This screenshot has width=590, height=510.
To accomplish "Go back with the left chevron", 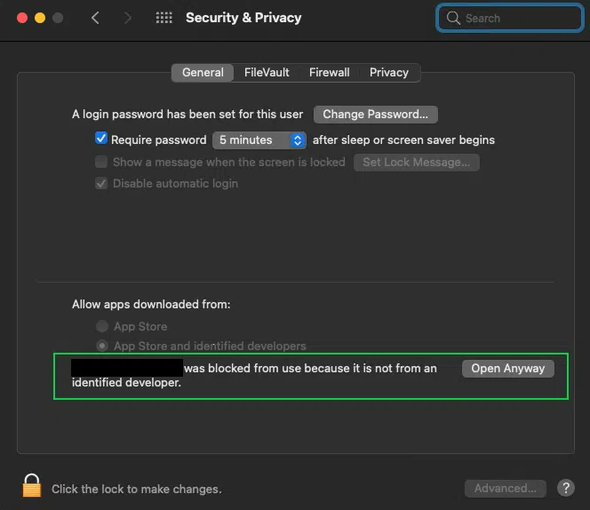I will click(x=96, y=18).
